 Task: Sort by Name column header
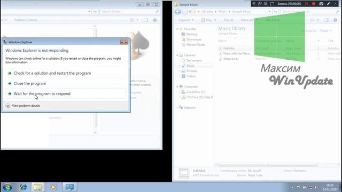[222, 41]
